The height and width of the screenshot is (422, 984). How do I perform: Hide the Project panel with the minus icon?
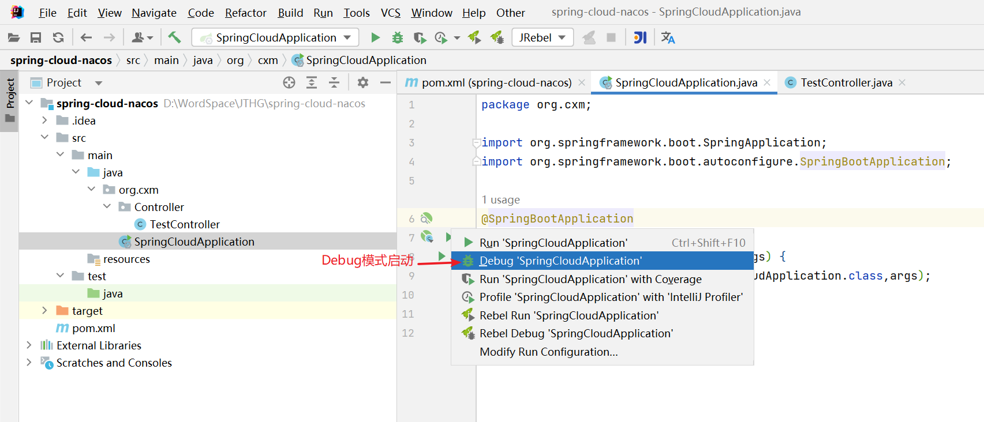[386, 83]
